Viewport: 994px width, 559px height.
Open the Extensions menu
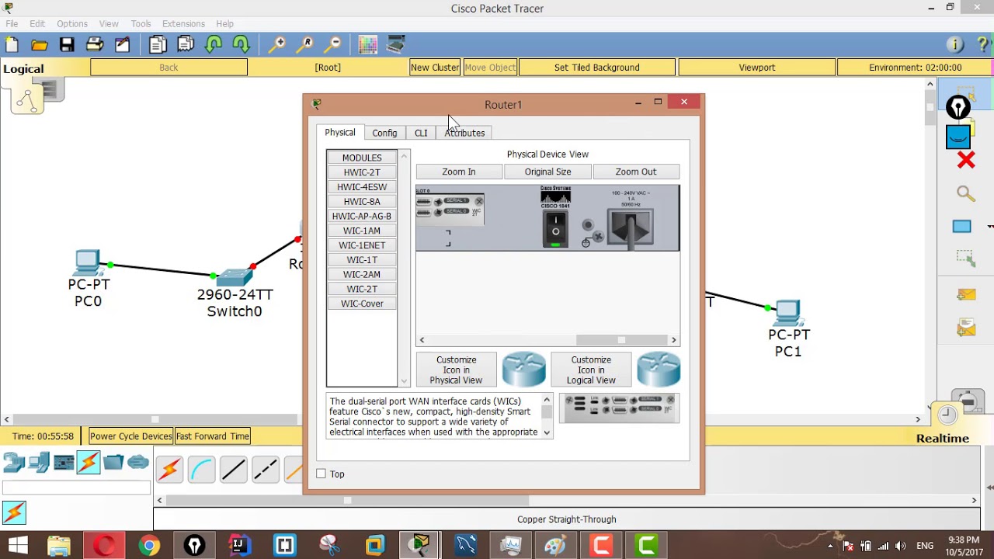[184, 23]
